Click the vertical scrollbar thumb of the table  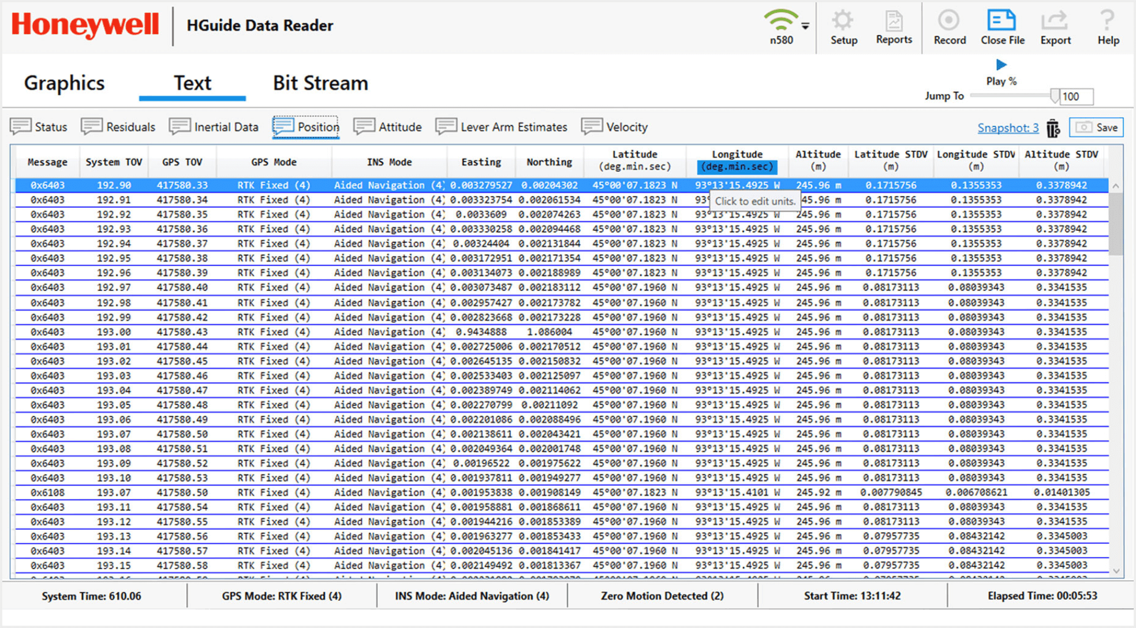click(x=1116, y=224)
